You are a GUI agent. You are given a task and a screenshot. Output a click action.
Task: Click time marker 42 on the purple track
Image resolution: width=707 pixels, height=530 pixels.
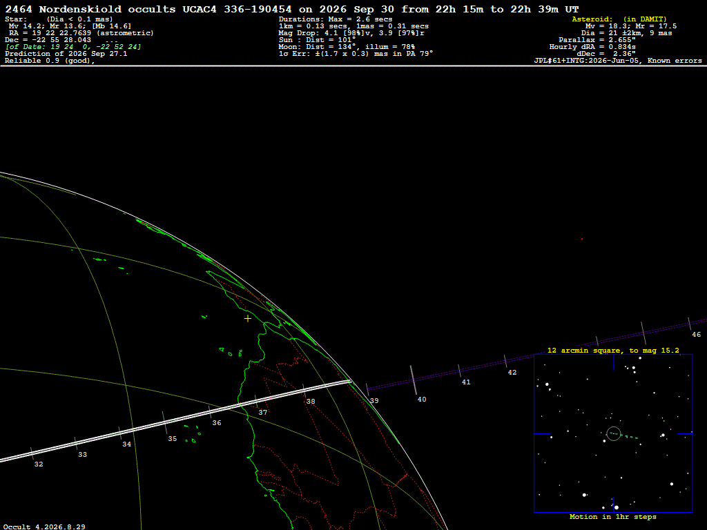[512, 372]
